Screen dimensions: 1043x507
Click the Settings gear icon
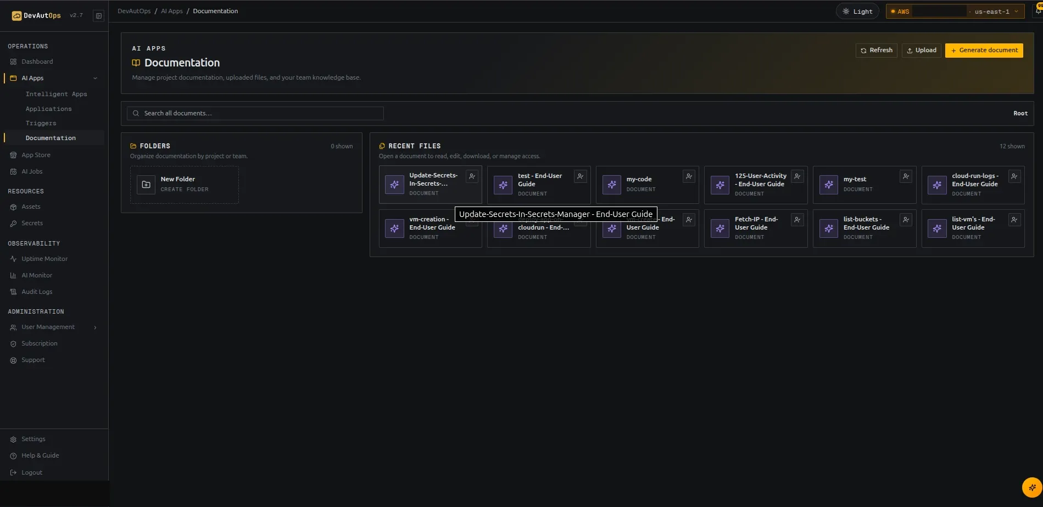13,439
